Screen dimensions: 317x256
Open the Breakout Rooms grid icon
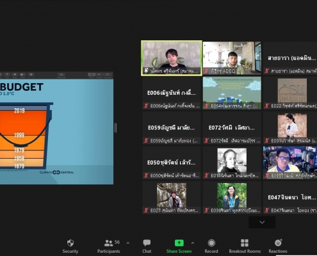(245, 243)
